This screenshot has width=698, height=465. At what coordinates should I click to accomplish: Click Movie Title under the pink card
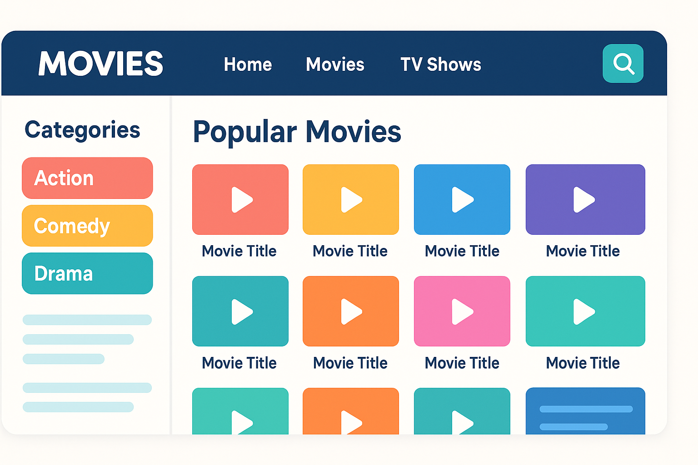pyautogui.click(x=462, y=363)
